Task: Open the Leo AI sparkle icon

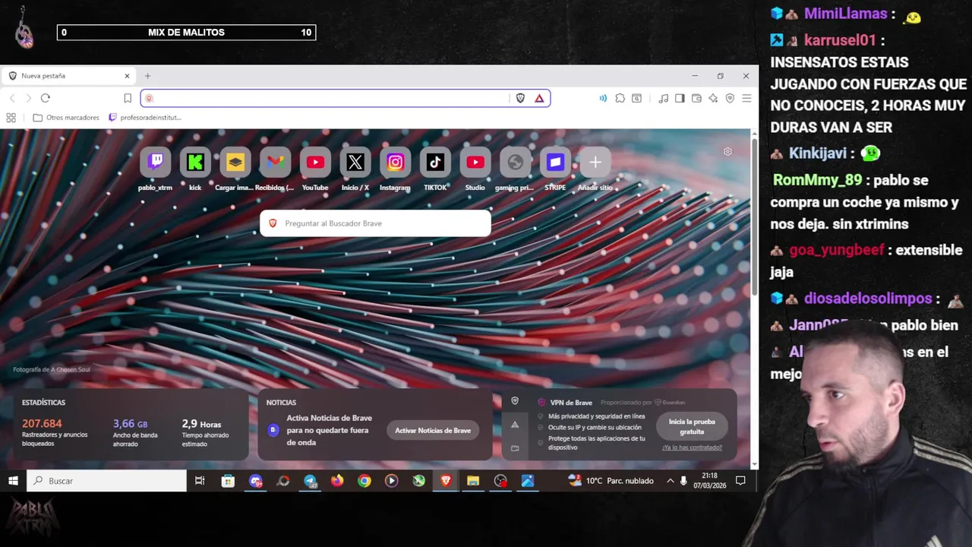Action: click(713, 98)
